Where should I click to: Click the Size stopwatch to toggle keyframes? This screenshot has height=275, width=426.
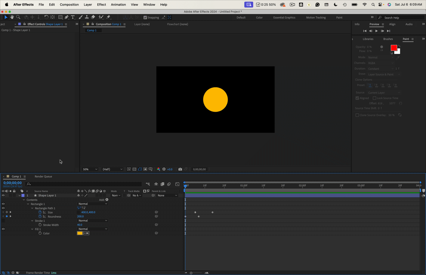click(x=40, y=212)
